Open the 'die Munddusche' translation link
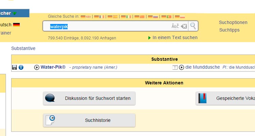The height and width of the screenshot is (136, 255). click(203, 67)
